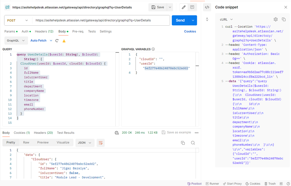
Task: Open the Test Results tab
Action: click(66, 133)
